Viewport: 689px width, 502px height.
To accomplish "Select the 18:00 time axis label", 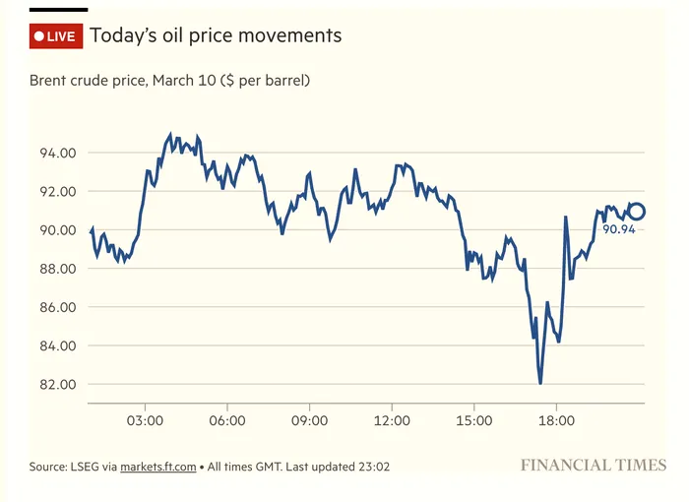I will [x=556, y=420].
